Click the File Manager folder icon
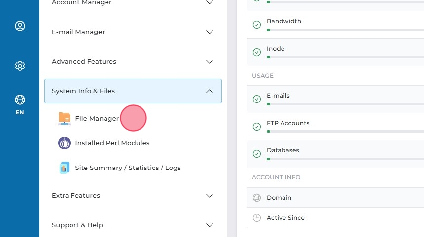424x237 pixels. click(x=64, y=118)
